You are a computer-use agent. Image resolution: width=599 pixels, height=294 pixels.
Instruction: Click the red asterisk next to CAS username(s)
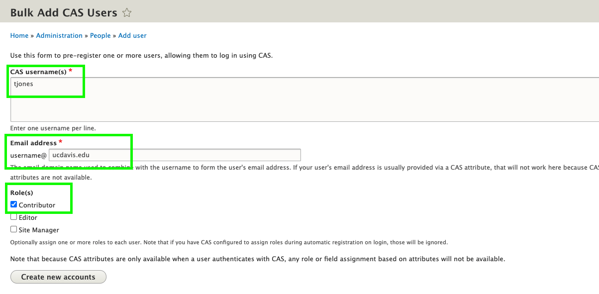click(70, 71)
